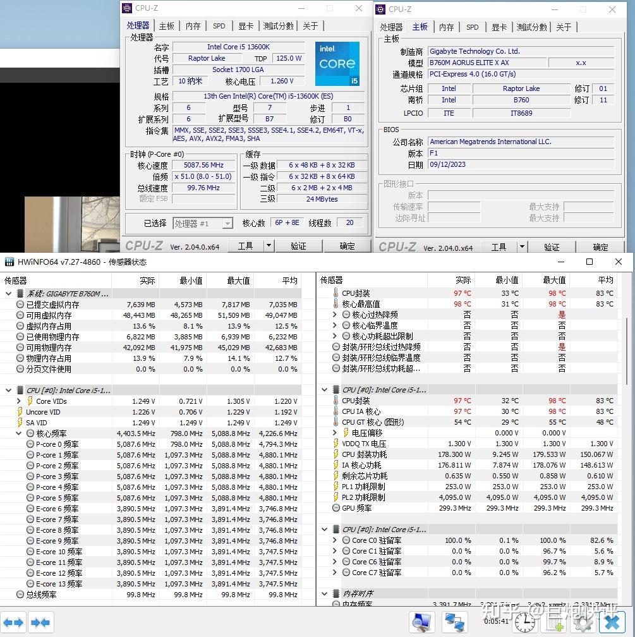
Task: Click clock icon beside 已提交虚拟内存
Action: pyautogui.click(x=20, y=305)
